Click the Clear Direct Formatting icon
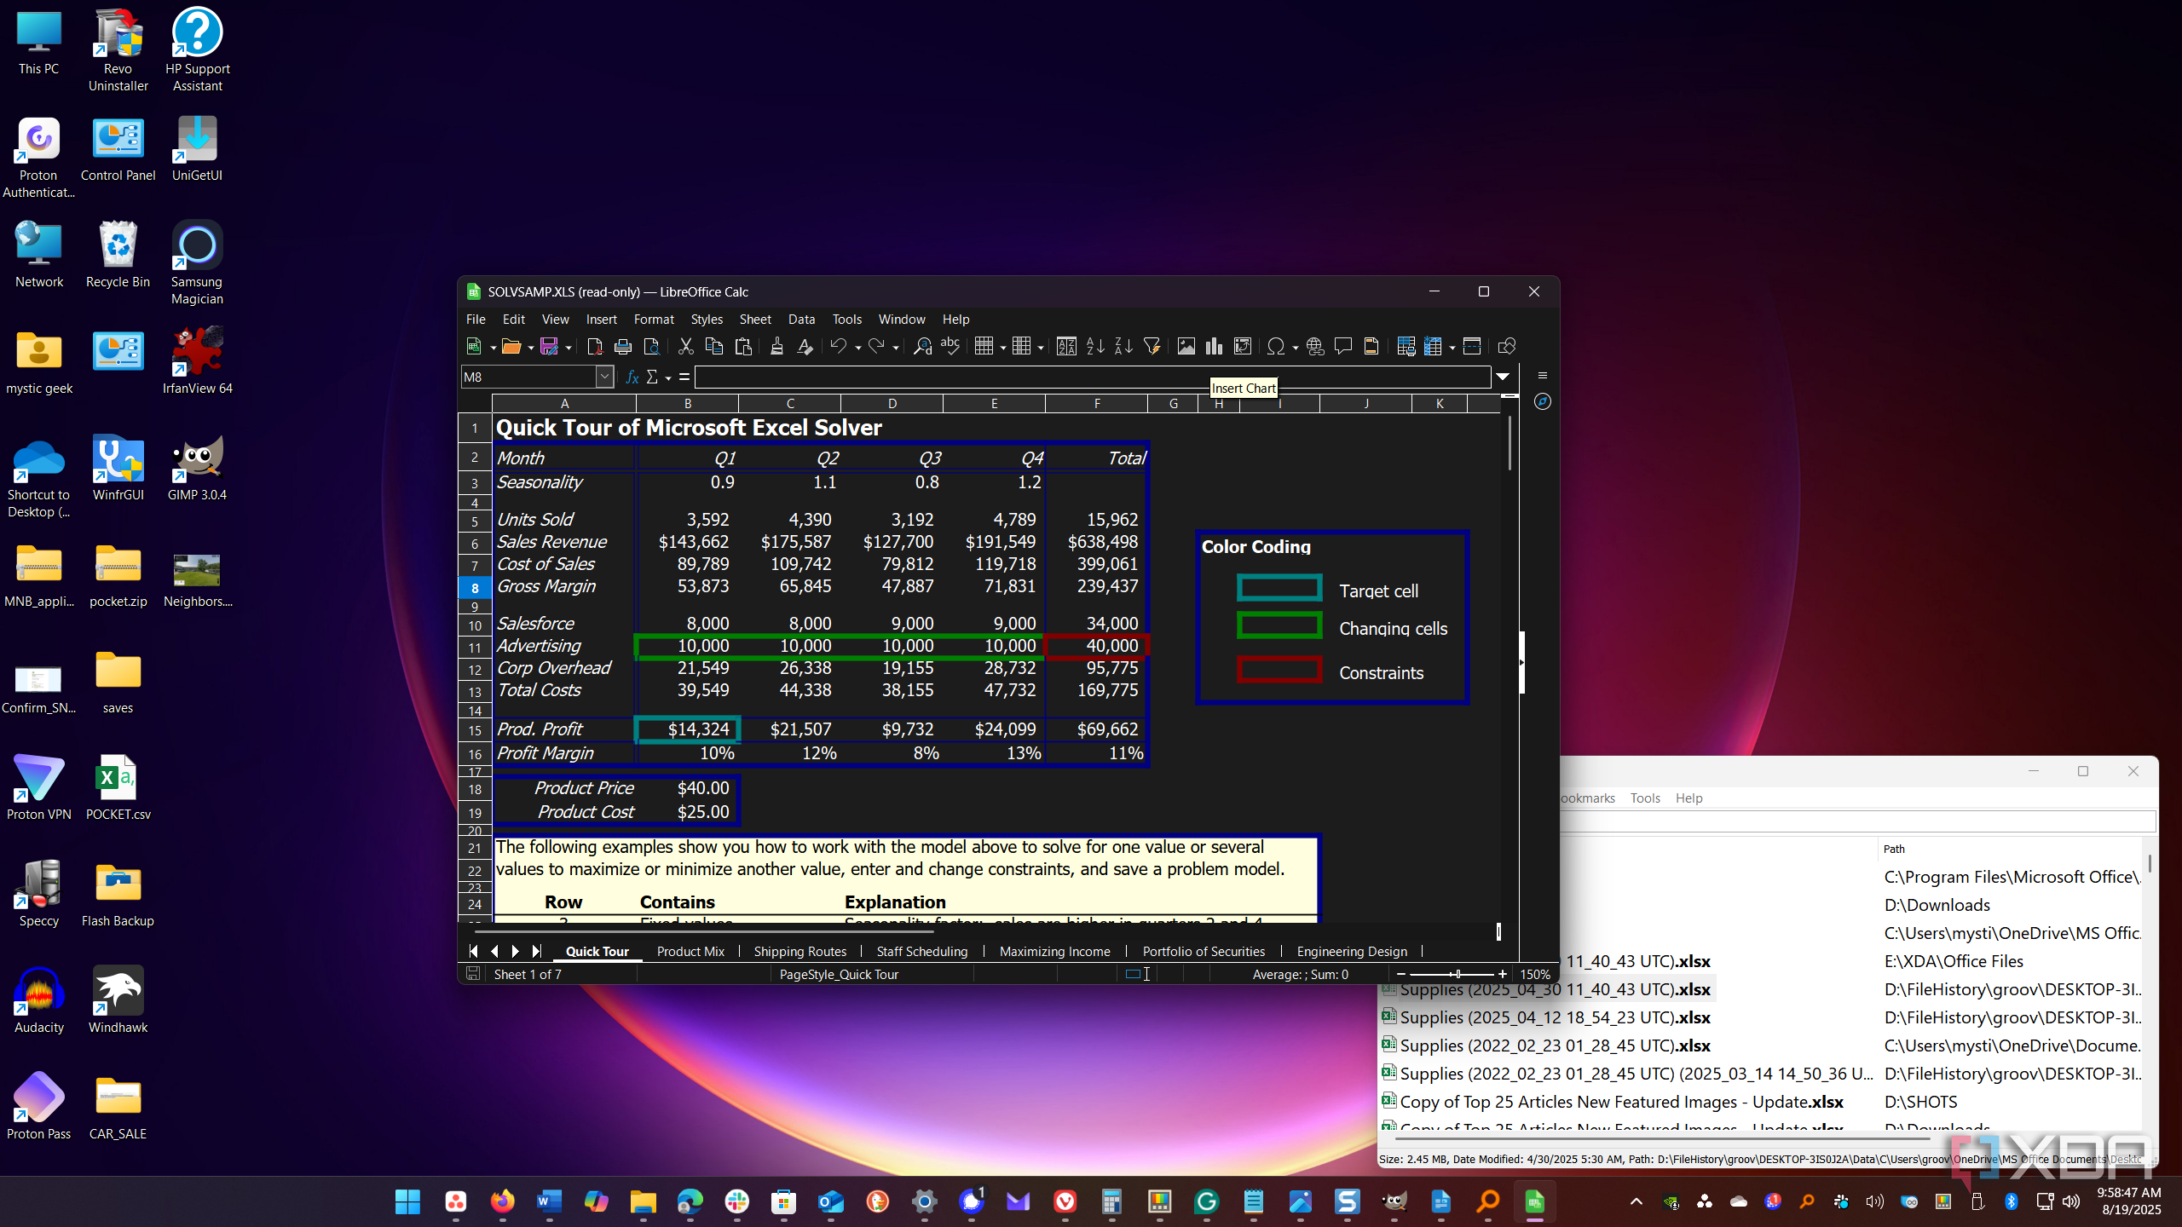Image resolution: width=2182 pixels, height=1227 pixels. coord(805,347)
